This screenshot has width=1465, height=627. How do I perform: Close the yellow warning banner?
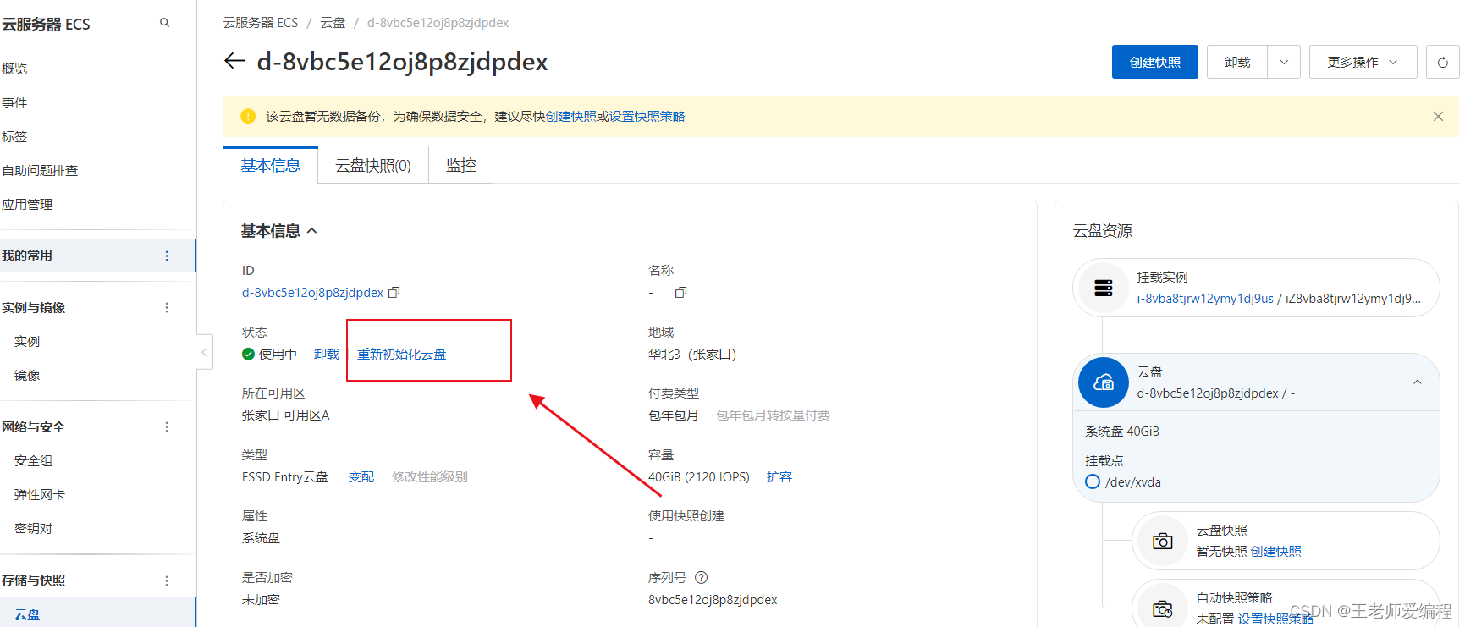(x=1438, y=117)
